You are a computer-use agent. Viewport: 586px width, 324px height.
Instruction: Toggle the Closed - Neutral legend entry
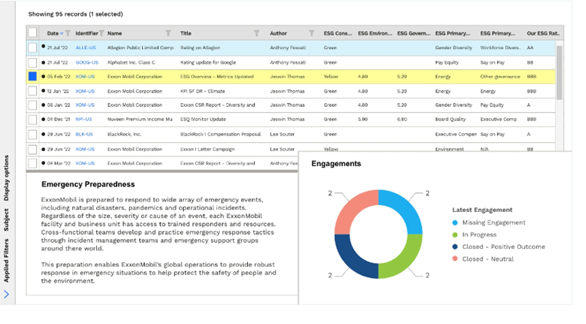(483, 259)
